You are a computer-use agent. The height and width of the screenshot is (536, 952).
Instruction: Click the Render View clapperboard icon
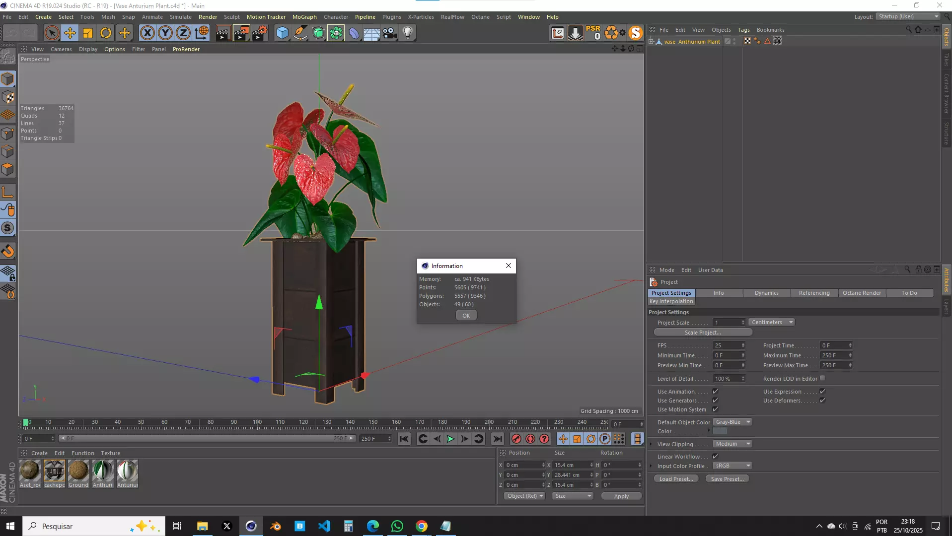click(223, 33)
